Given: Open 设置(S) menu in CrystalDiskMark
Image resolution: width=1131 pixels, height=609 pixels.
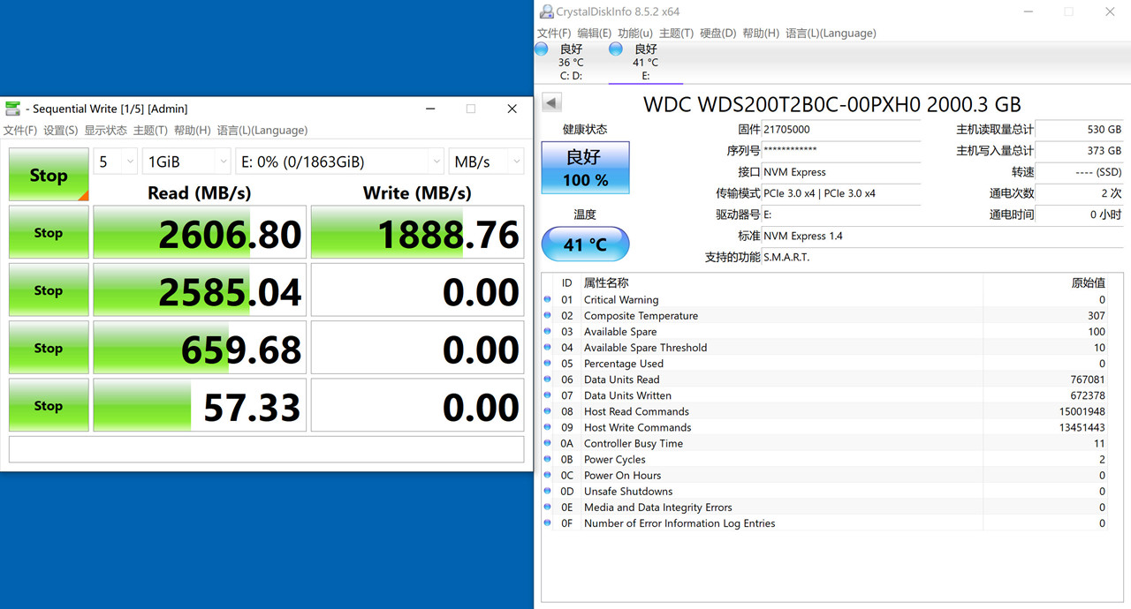Looking at the screenshot, I should [61, 131].
